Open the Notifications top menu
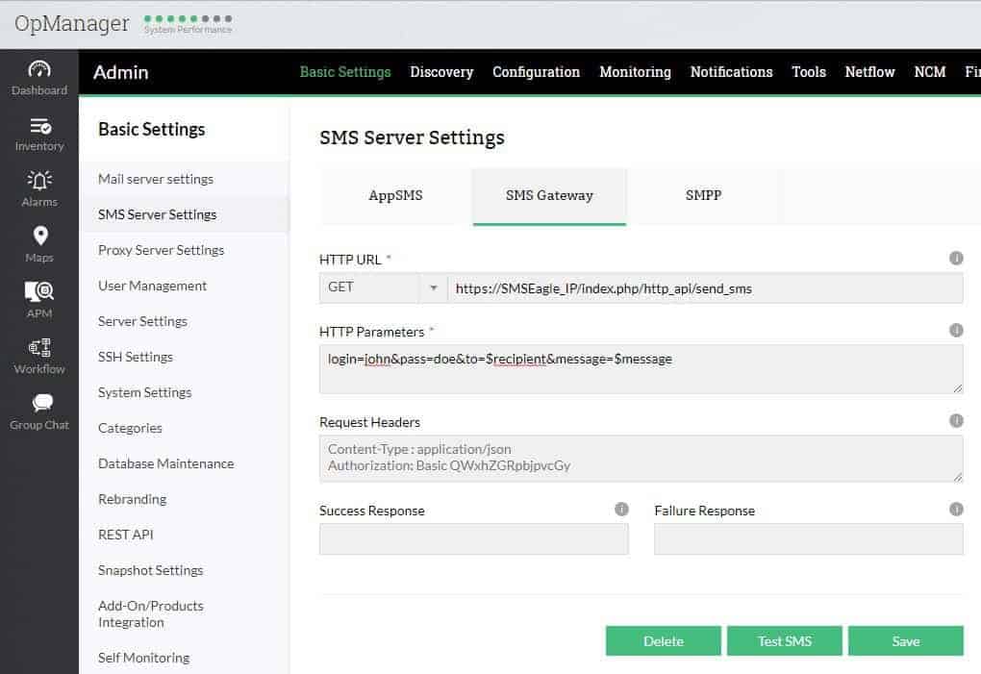Screen dimensions: 981x674 pos(731,72)
